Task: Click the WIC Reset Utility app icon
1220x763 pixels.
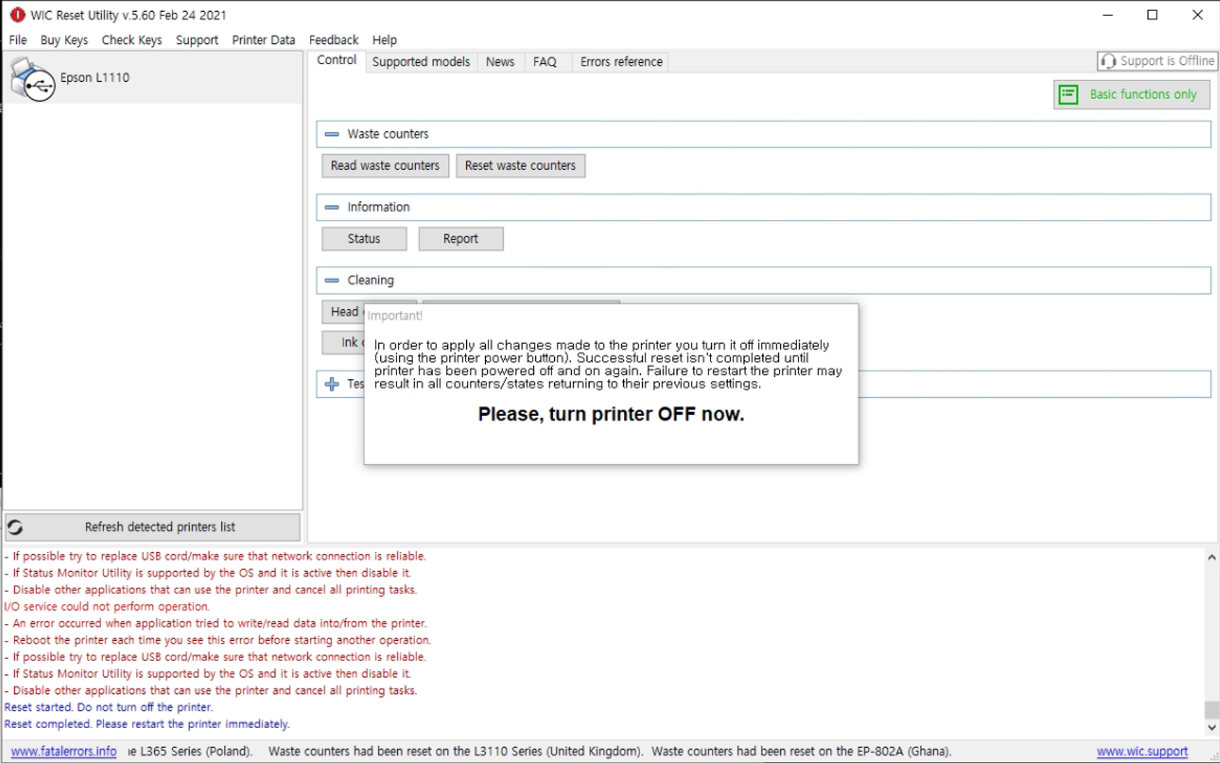Action: (17, 15)
